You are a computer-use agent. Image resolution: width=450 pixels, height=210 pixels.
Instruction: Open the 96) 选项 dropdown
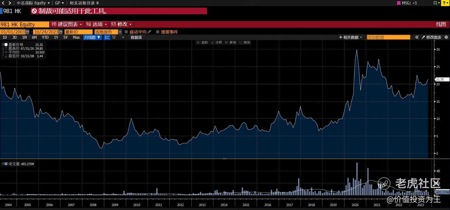click(96, 24)
